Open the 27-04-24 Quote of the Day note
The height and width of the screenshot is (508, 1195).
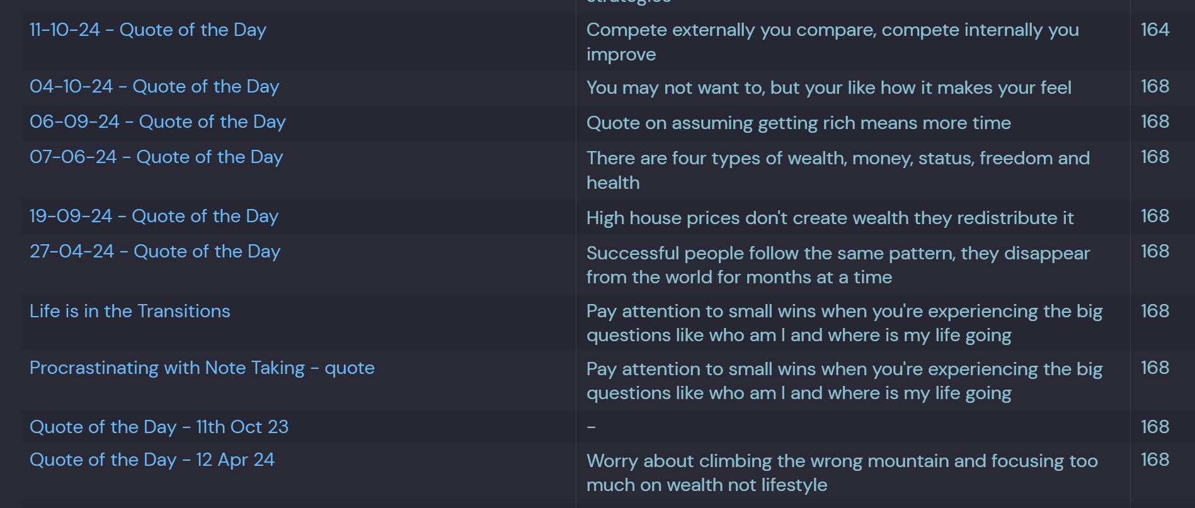point(155,252)
